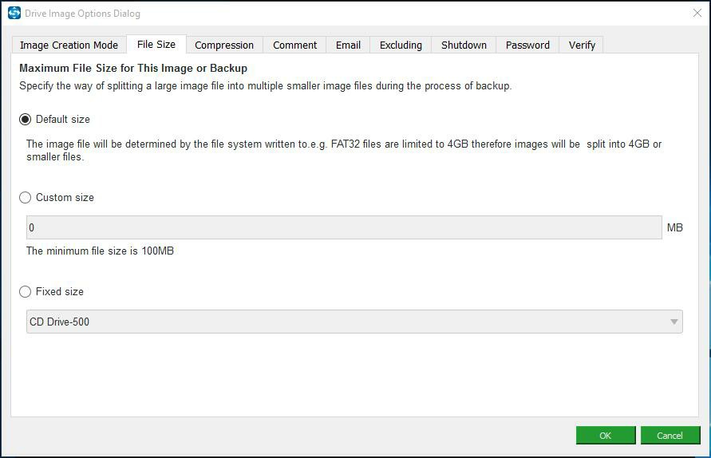The height and width of the screenshot is (458, 711).
Task: Open the Email tab
Action: coord(348,45)
